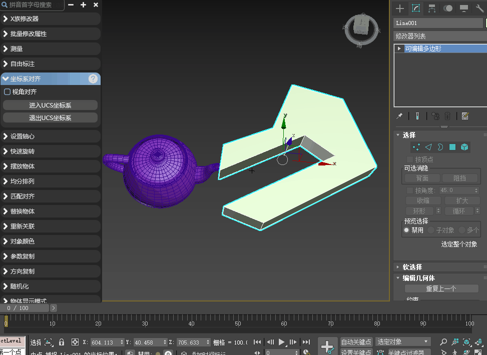Open the 选定对象 key filter dropdown
This screenshot has height=355, width=487.
click(403, 342)
